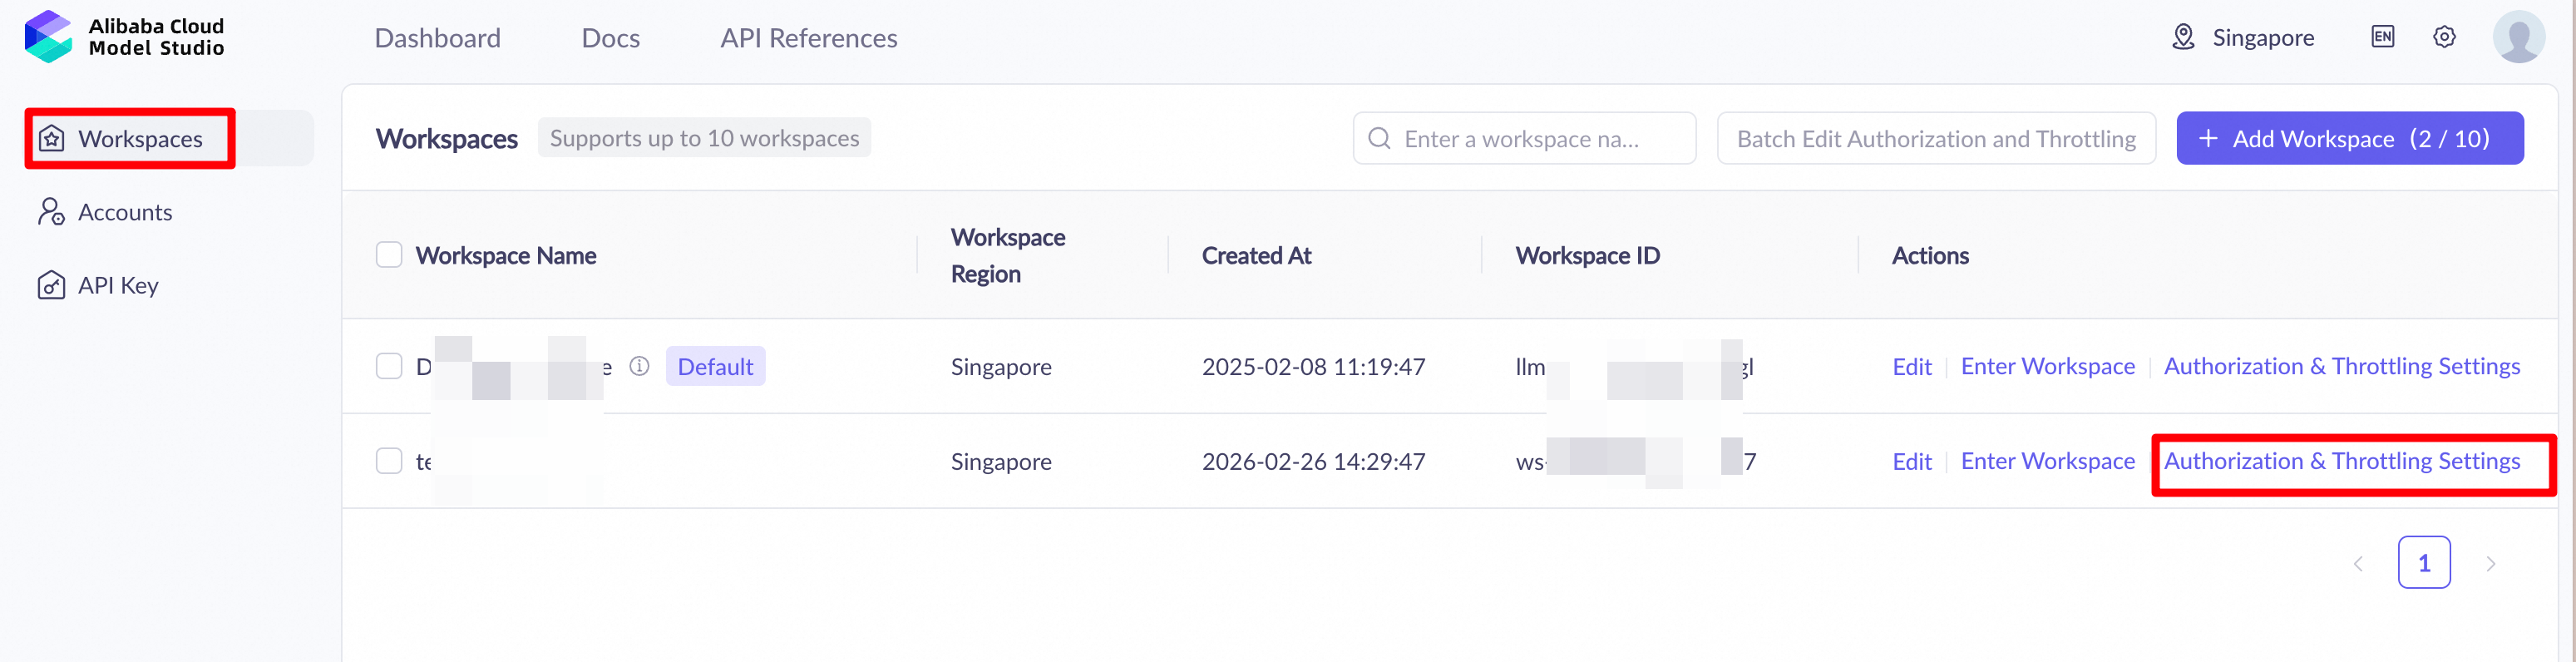The height and width of the screenshot is (662, 2576).
Task: Enter Workspace for the Default row
Action: pyautogui.click(x=2047, y=366)
